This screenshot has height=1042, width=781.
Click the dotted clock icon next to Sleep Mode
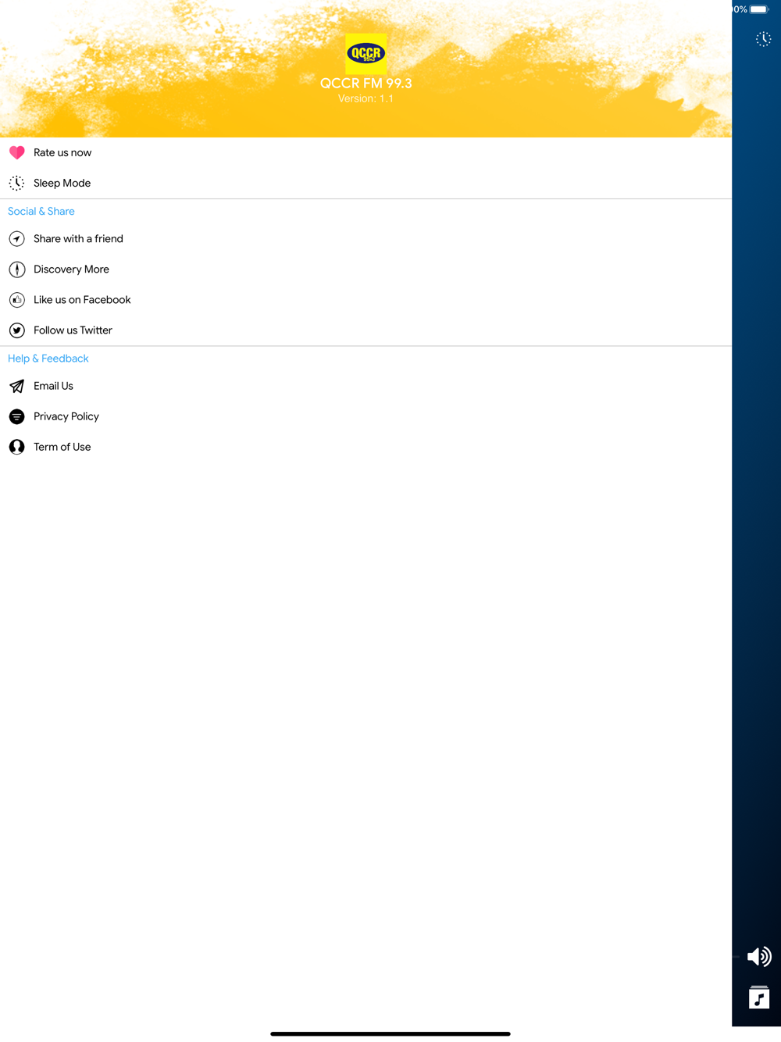pyautogui.click(x=16, y=183)
